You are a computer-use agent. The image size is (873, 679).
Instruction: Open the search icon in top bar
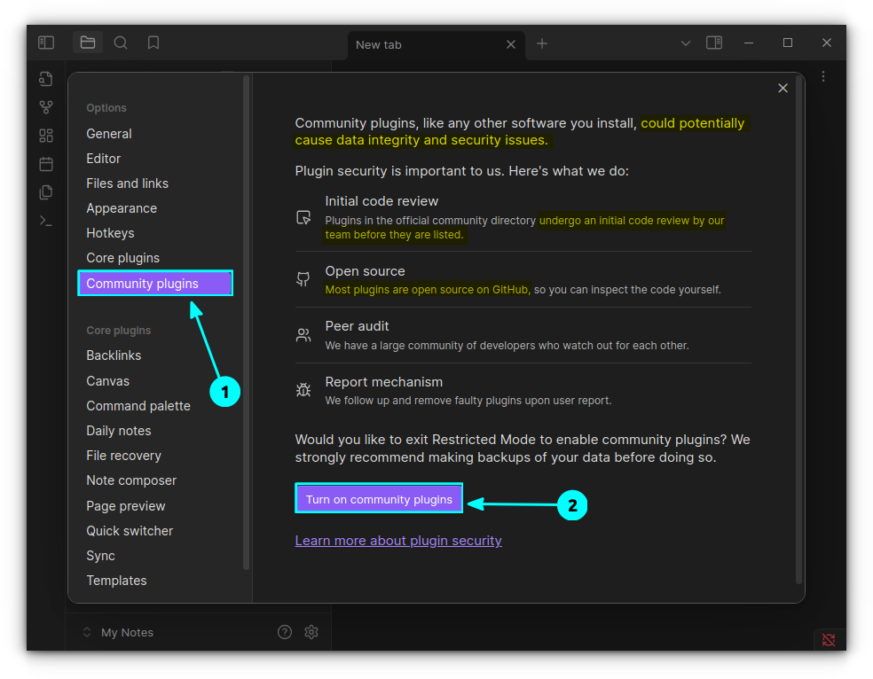[121, 43]
